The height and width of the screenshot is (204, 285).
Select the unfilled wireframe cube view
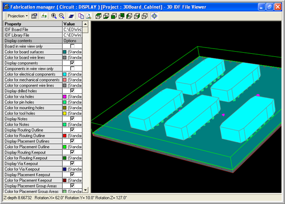click(x=145, y=16)
